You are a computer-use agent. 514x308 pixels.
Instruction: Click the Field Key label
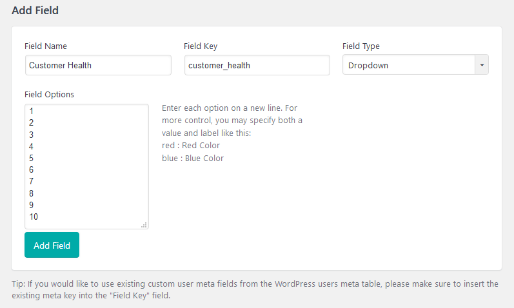click(201, 46)
